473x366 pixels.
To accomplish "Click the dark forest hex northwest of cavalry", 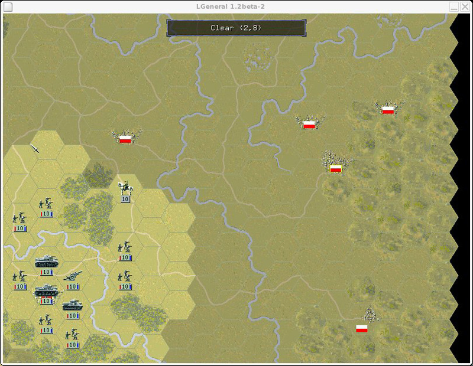I will pyautogui.click(x=98, y=174).
